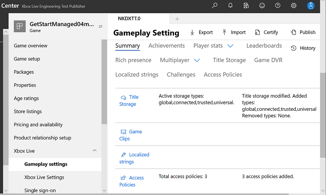Click the Export button

(201, 33)
